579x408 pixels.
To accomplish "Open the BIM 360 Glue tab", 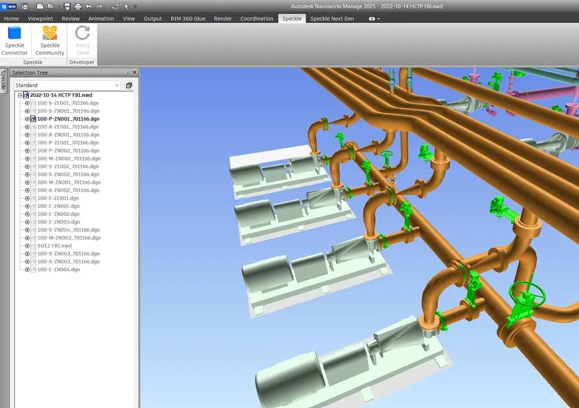I will point(188,19).
